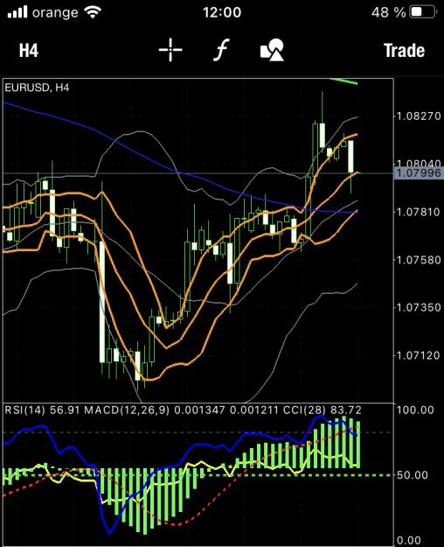The image size is (444, 547).
Task: Select the CCI(28) 83.72 indicator label
Action: coord(322,410)
